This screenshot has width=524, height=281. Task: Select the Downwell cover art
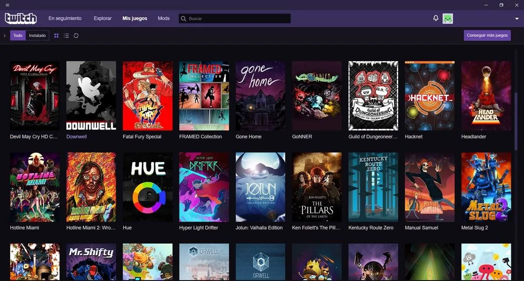point(91,96)
